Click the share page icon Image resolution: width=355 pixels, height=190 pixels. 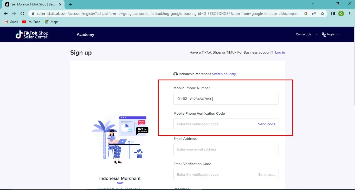tap(314, 14)
